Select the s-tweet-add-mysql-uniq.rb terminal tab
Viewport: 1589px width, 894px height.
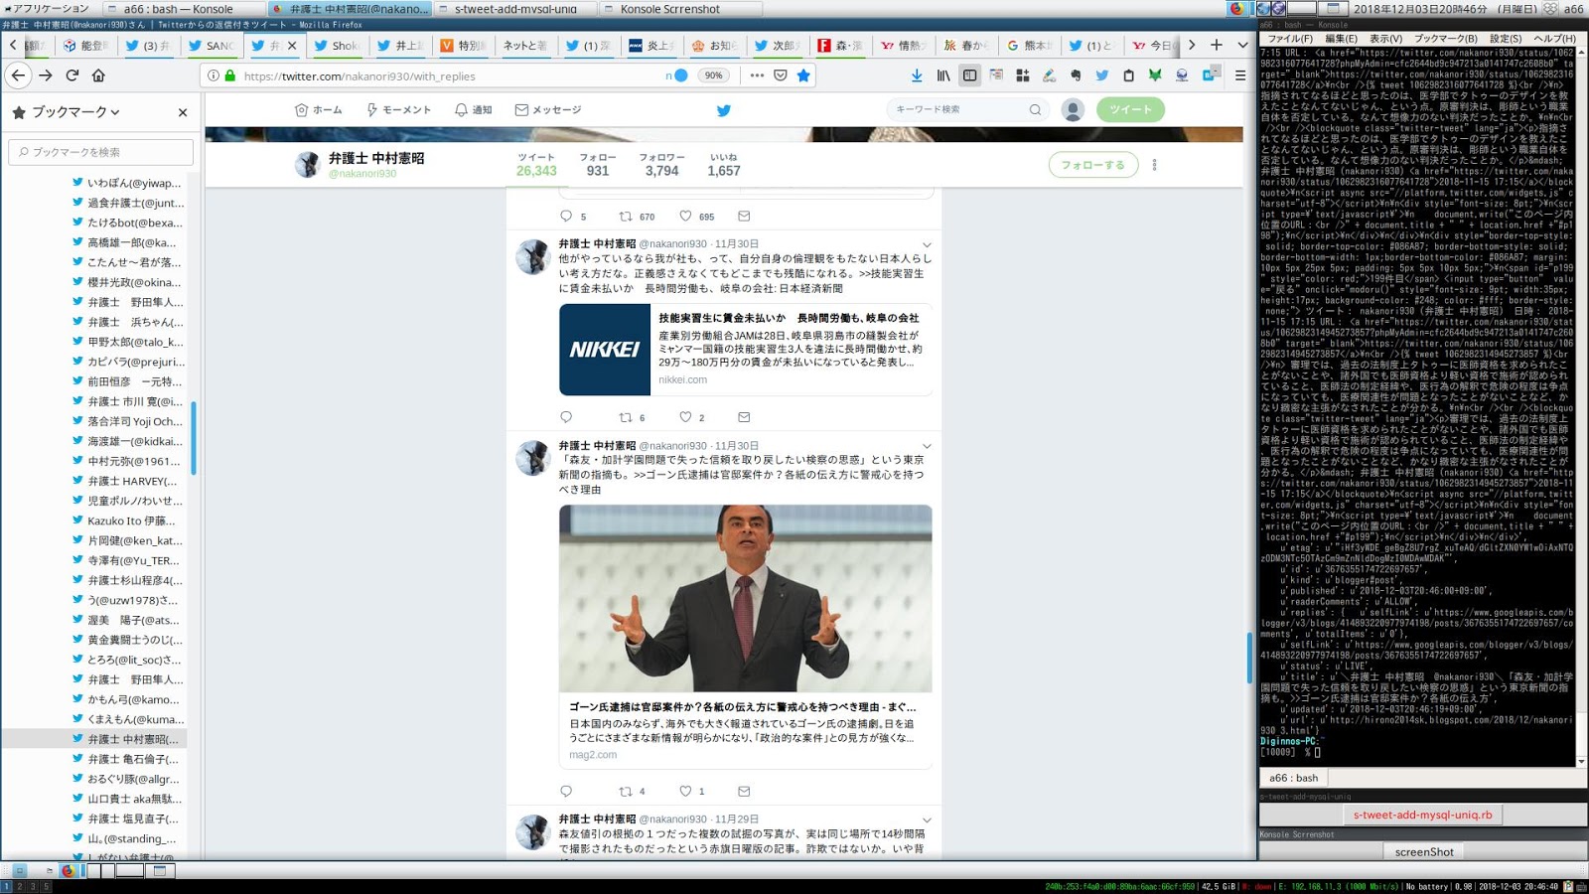(1422, 815)
